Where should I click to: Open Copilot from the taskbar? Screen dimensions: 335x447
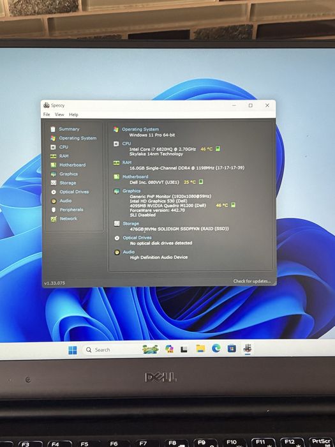[170, 349]
